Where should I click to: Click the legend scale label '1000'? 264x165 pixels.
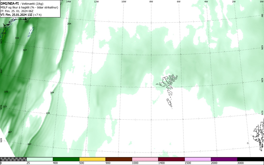[x=135, y=163]
